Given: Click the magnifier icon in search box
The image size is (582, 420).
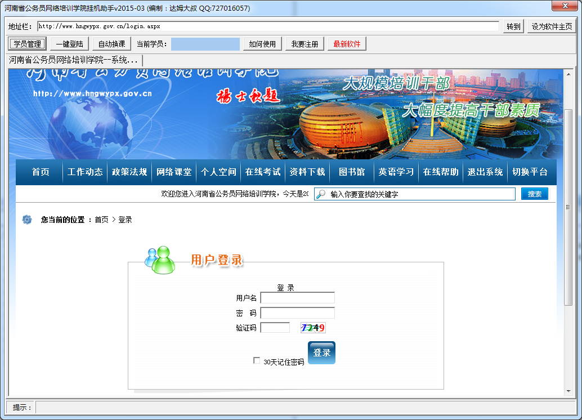Looking at the screenshot, I should 321,194.
